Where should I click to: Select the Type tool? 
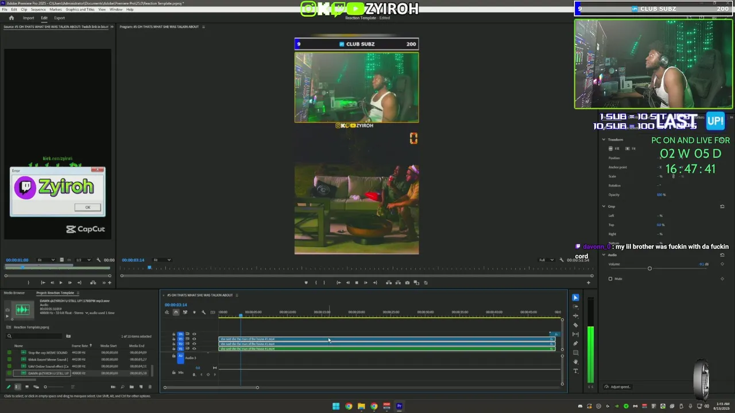point(575,371)
